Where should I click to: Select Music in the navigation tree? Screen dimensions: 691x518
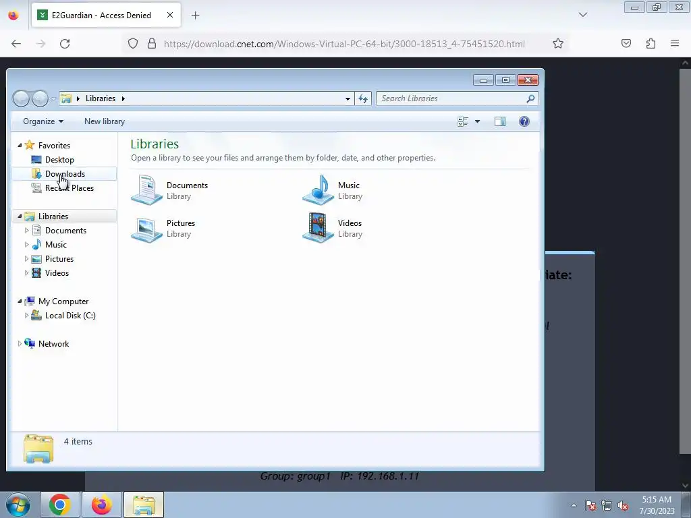55,244
